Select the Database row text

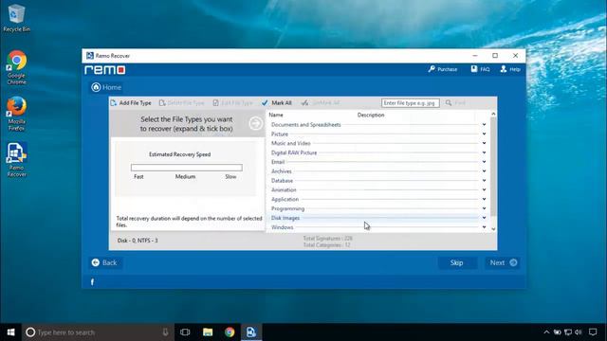(x=282, y=181)
